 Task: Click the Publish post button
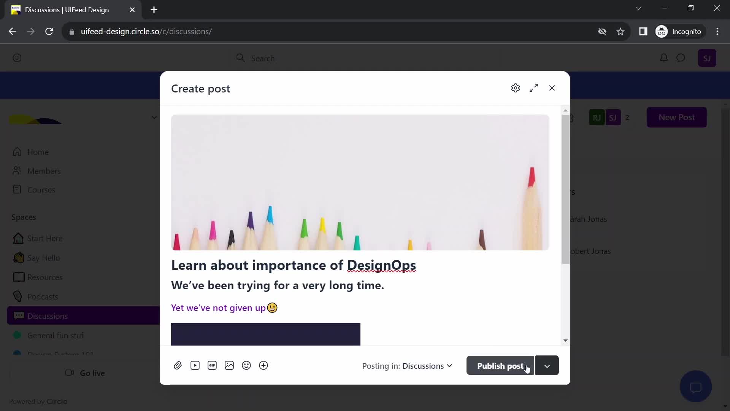coord(500,366)
